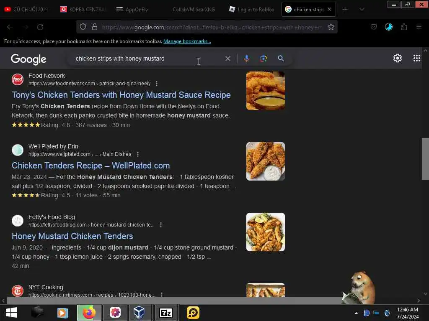Image resolution: width=429 pixels, height=321 pixels.
Task: Open the 7z taskbar app
Action: click(x=166, y=313)
